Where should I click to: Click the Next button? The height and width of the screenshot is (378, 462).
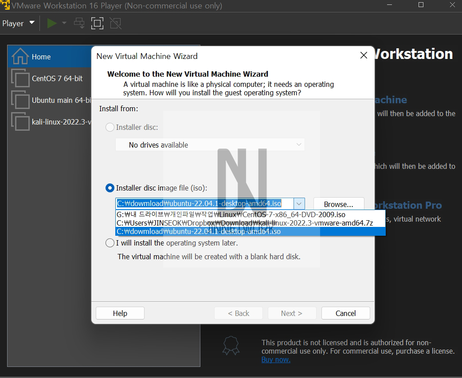click(x=292, y=313)
